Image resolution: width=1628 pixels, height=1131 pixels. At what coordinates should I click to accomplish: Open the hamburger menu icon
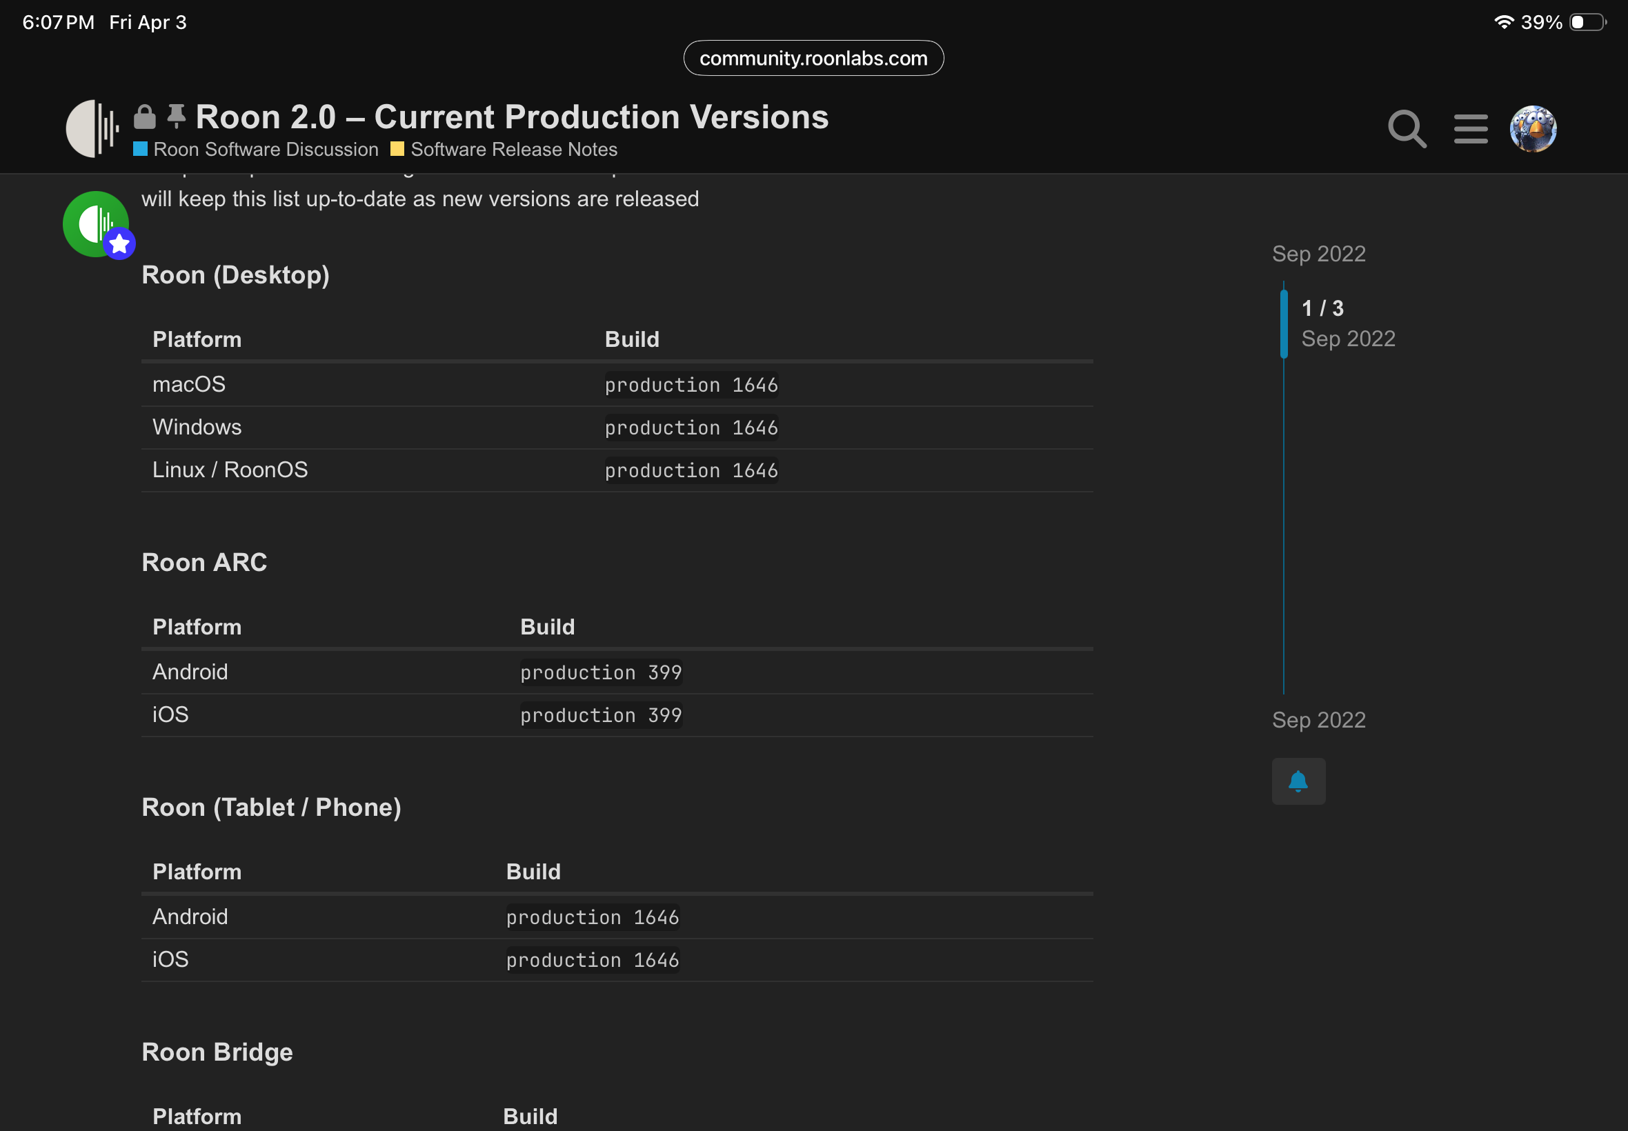[x=1471, y=128]
